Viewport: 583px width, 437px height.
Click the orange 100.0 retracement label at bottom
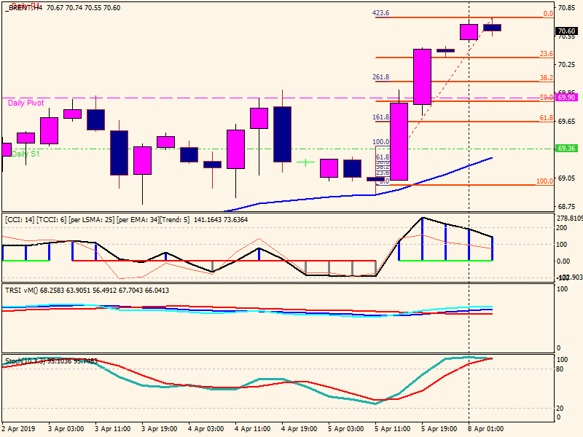[544, 181]
